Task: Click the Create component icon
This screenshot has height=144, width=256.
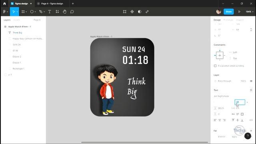Action: pyautogui.click(x=132, y=12)
